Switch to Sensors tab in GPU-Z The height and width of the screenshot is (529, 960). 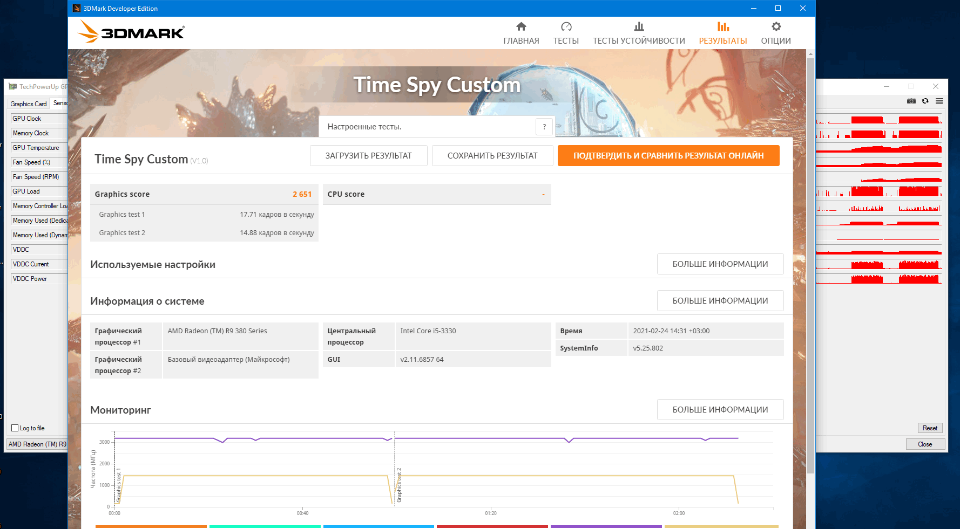coord(60,103)
